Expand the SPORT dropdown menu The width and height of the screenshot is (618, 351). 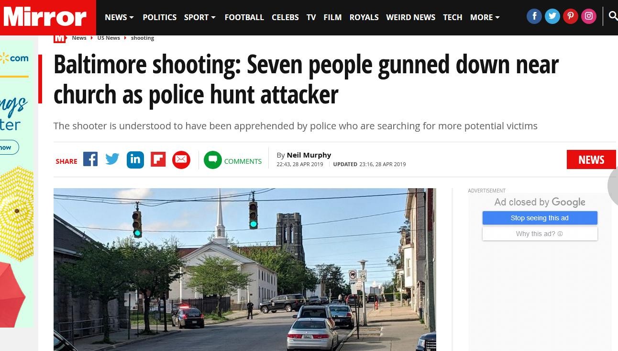[200, 17]
